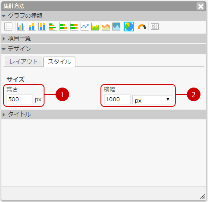The height and width of the screenshot is (202, 208).
Task: Pick the 100% stacked vertical bar chart
Action: tap(42, 27)
